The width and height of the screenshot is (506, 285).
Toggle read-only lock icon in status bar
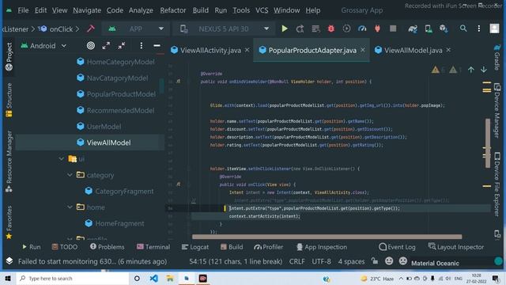pyautogui.click(x=374, y=261)
